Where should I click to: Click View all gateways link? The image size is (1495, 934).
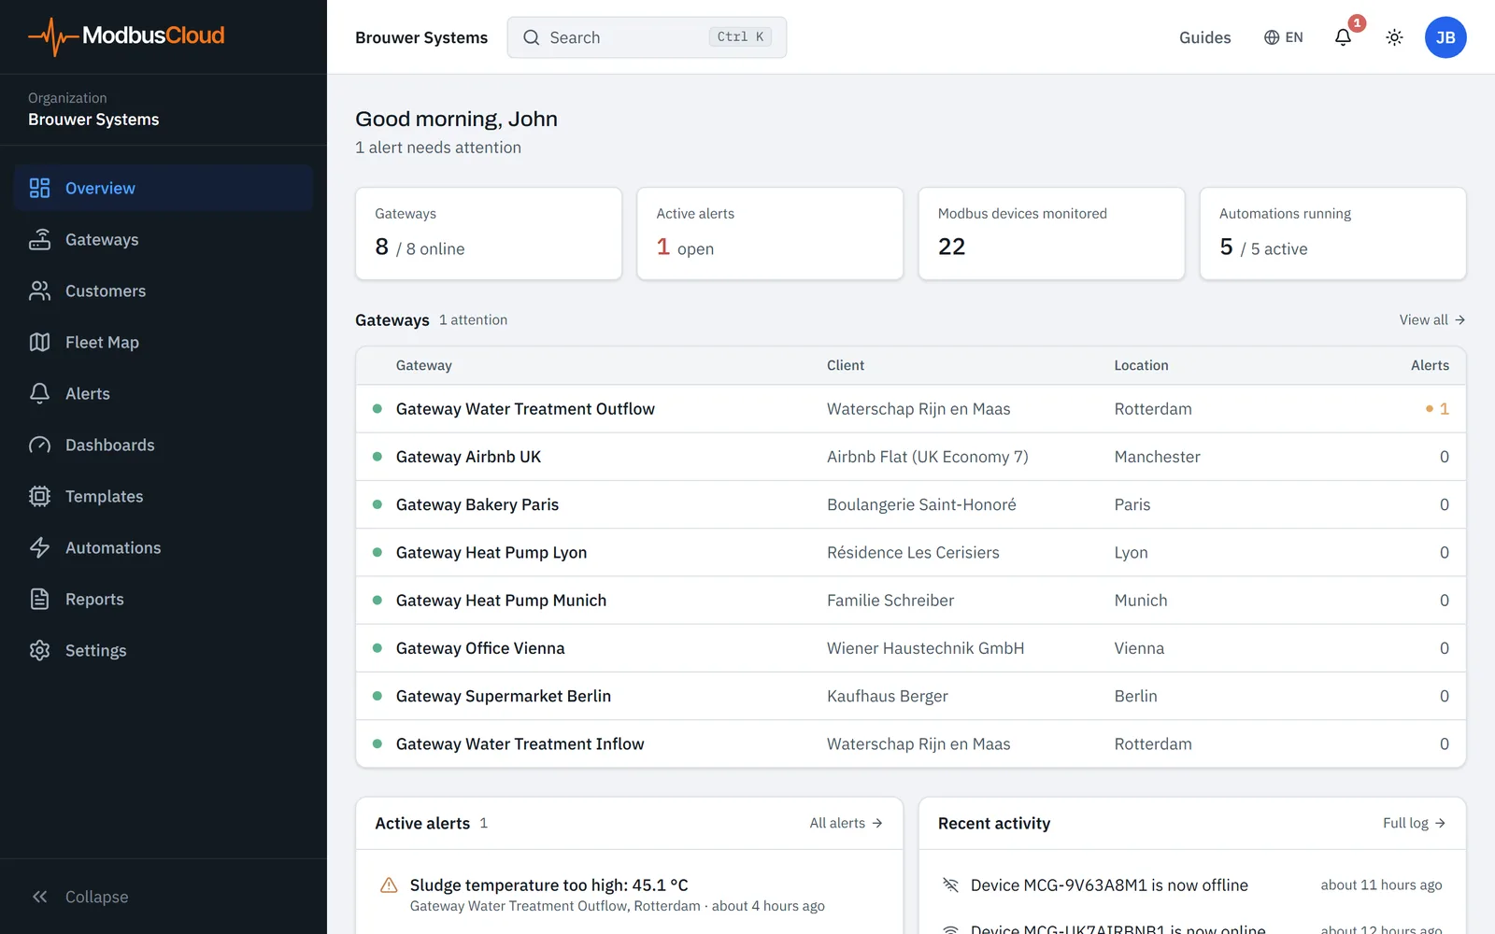tap(1432, 319)
